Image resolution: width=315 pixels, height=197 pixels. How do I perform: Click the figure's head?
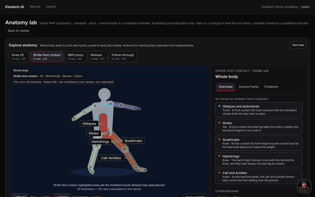coord(104,94)
